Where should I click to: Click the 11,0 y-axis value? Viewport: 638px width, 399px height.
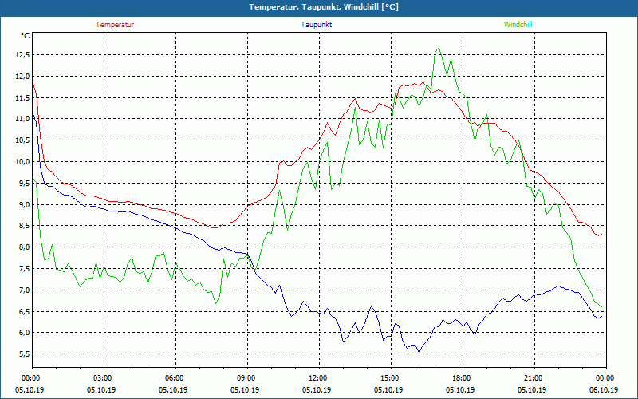pos(23,119)
